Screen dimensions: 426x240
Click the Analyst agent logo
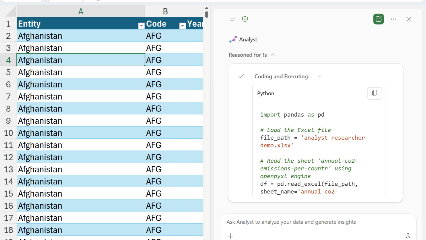pos(233,40)
